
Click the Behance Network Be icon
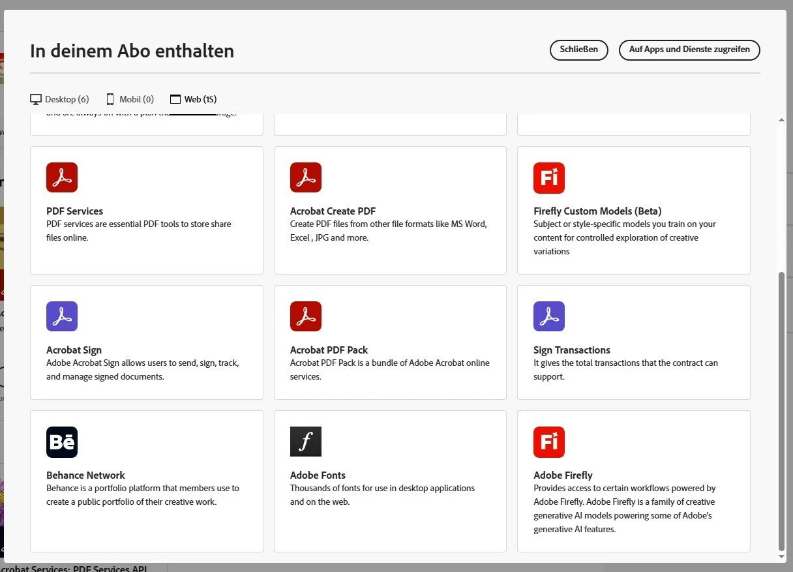pyautogui.click(x=62, y=442)
